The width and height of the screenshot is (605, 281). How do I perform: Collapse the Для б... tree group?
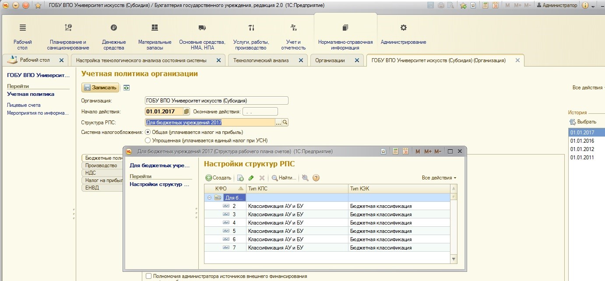209,198
